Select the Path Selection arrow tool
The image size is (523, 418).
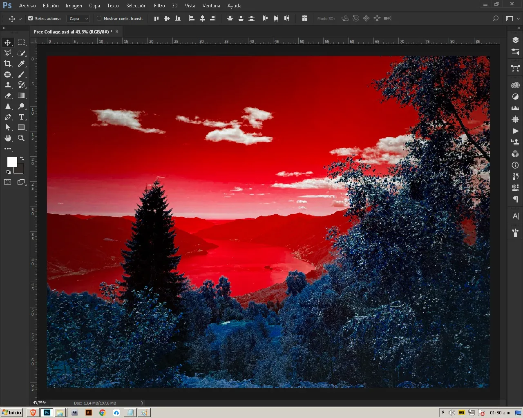[8, 127]
